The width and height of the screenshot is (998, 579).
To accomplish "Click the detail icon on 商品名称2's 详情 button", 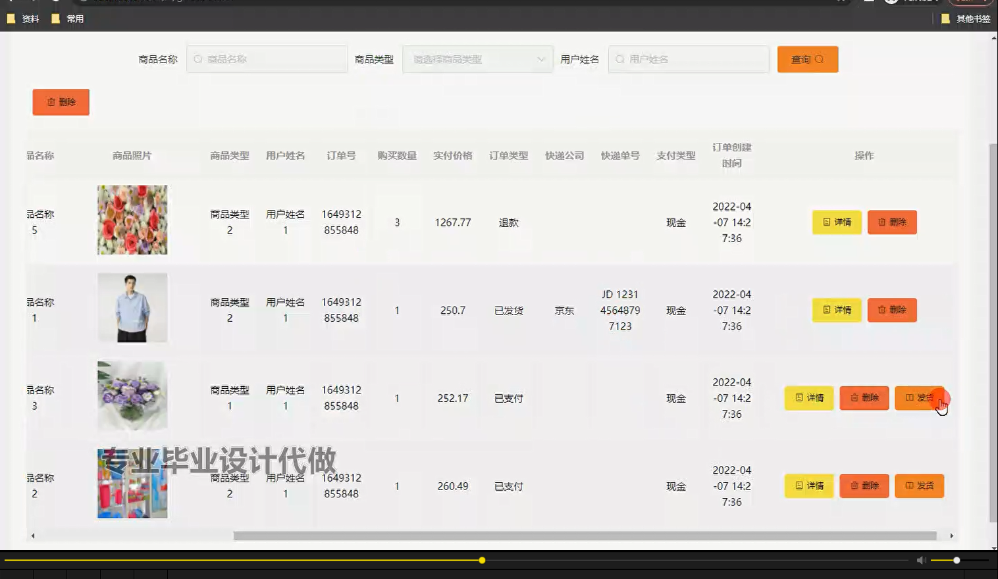I will click(799, 486).
